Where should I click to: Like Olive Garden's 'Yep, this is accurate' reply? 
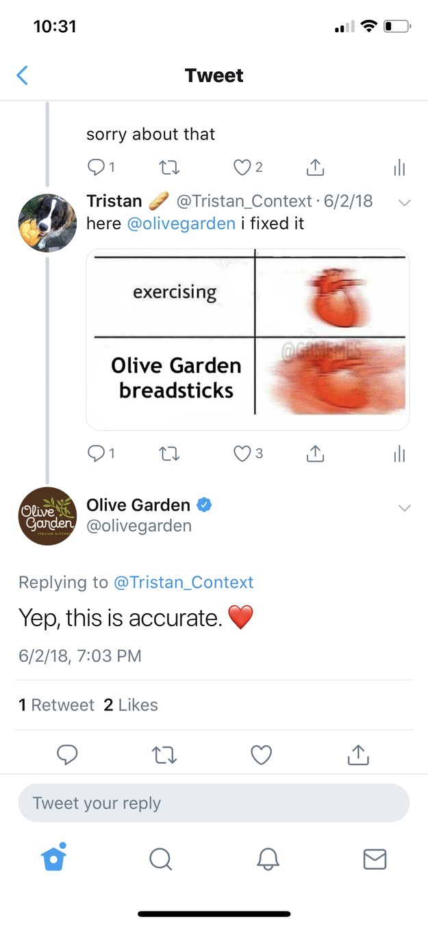(x=262, y=754)
